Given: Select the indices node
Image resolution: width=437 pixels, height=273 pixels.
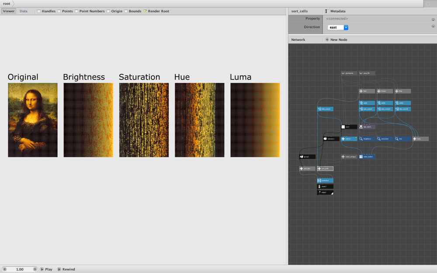Looking at the screenshot, I should tap(349, 139).
